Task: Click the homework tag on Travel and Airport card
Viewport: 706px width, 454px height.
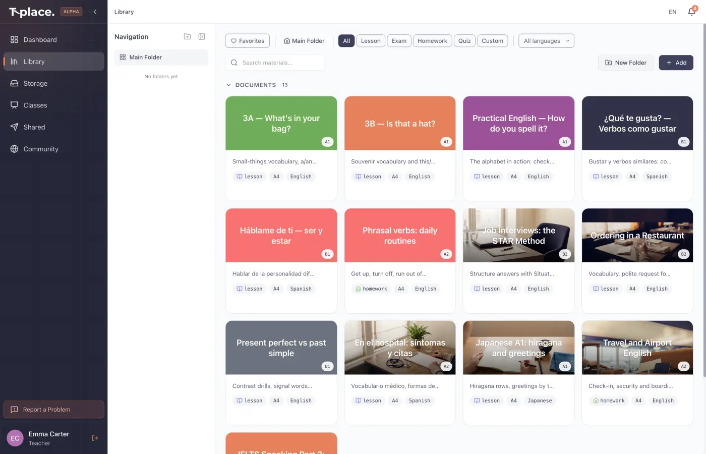Action: [x=609, y=401]
